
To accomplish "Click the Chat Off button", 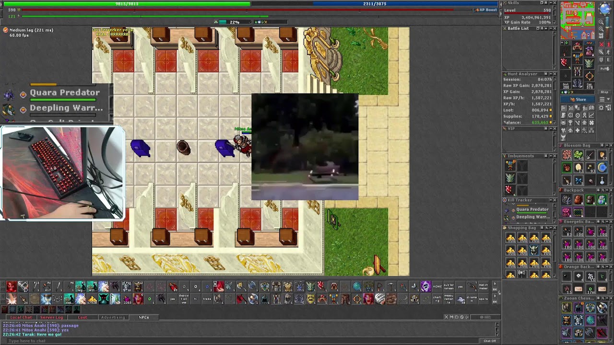I will (x=490, y=341).
